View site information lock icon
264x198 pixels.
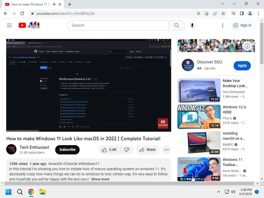click(x=32, y=13)
